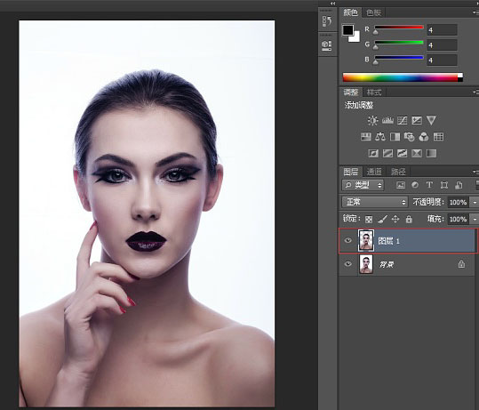Switch to the 路径 tab
Screen dimensions: 479x410
(x=398, y=172)
